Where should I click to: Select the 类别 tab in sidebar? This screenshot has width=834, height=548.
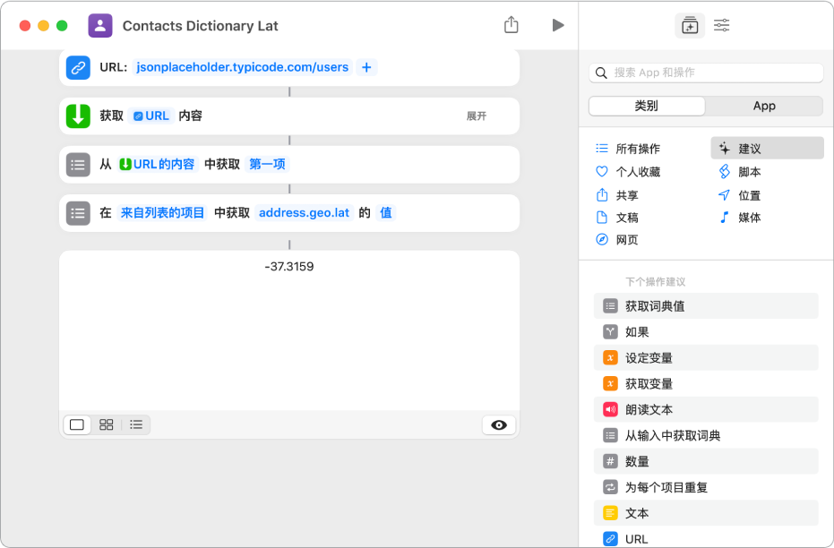tap(645, 106)
